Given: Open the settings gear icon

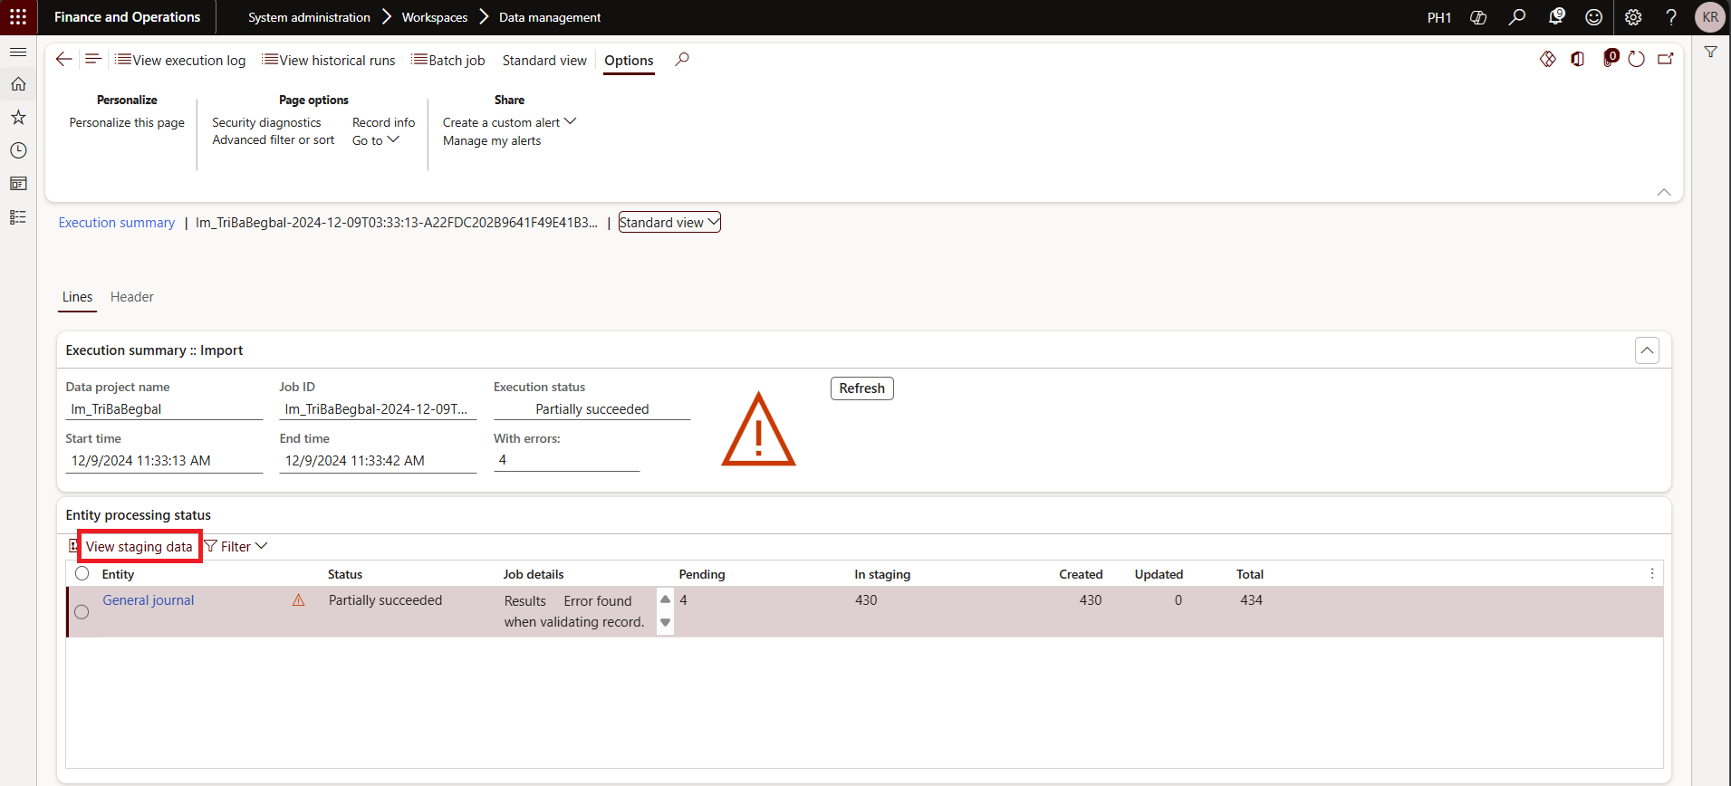Looking at the screenshot, I should (1633, 17).
